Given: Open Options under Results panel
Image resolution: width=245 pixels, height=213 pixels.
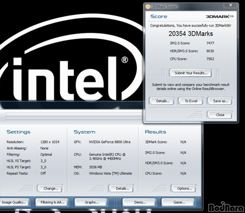Looking at the screenshot, I should pyautogui.click(x=184, y=189).
